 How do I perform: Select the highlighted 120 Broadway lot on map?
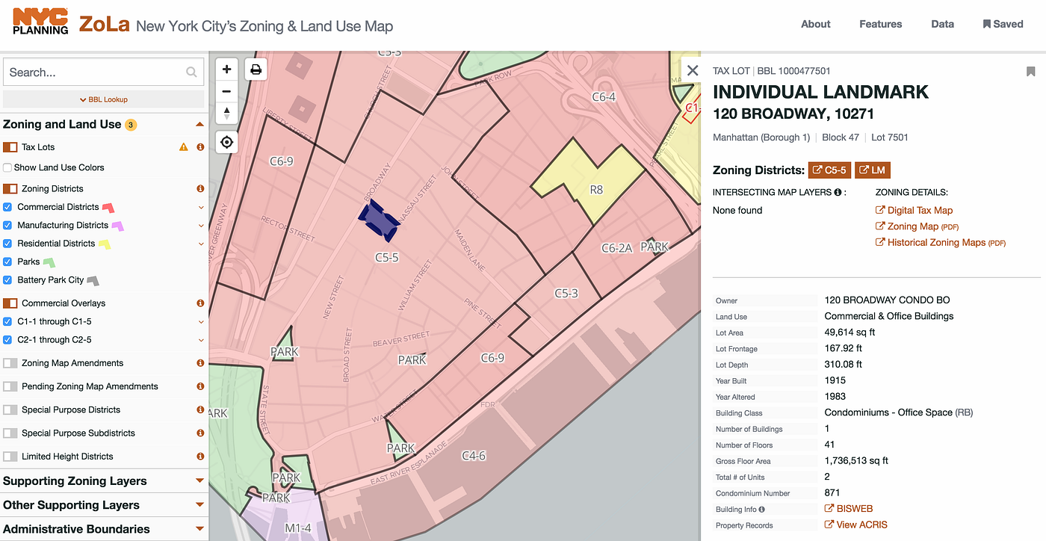pyautogui.click(x=381, y=219)
